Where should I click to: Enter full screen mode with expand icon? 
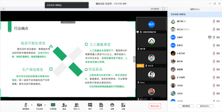163,9
